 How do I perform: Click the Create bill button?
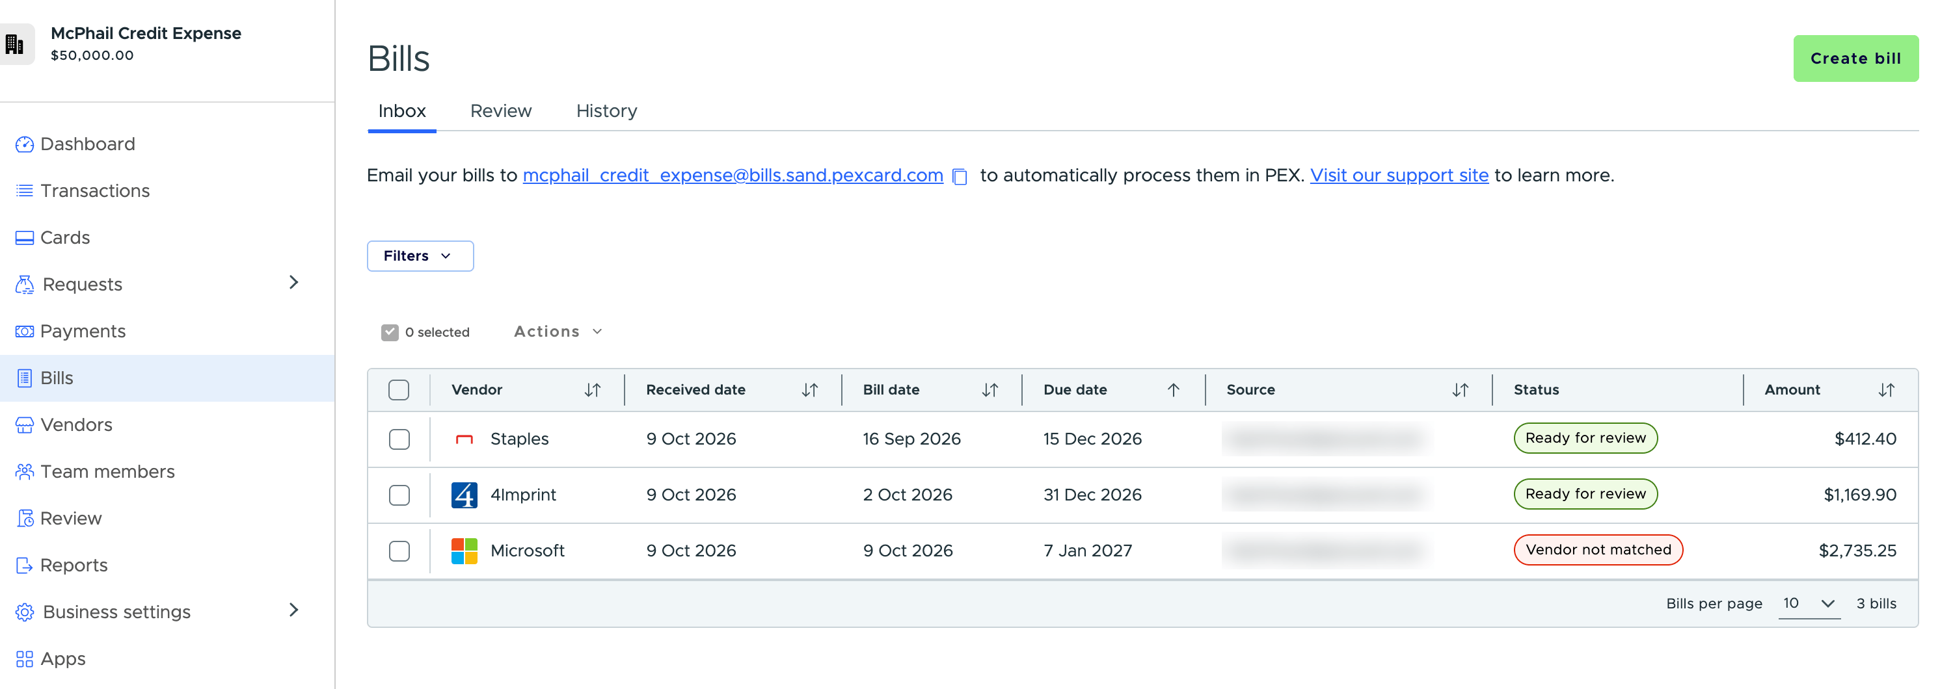pyautogui.click(x=1855, y=58)
